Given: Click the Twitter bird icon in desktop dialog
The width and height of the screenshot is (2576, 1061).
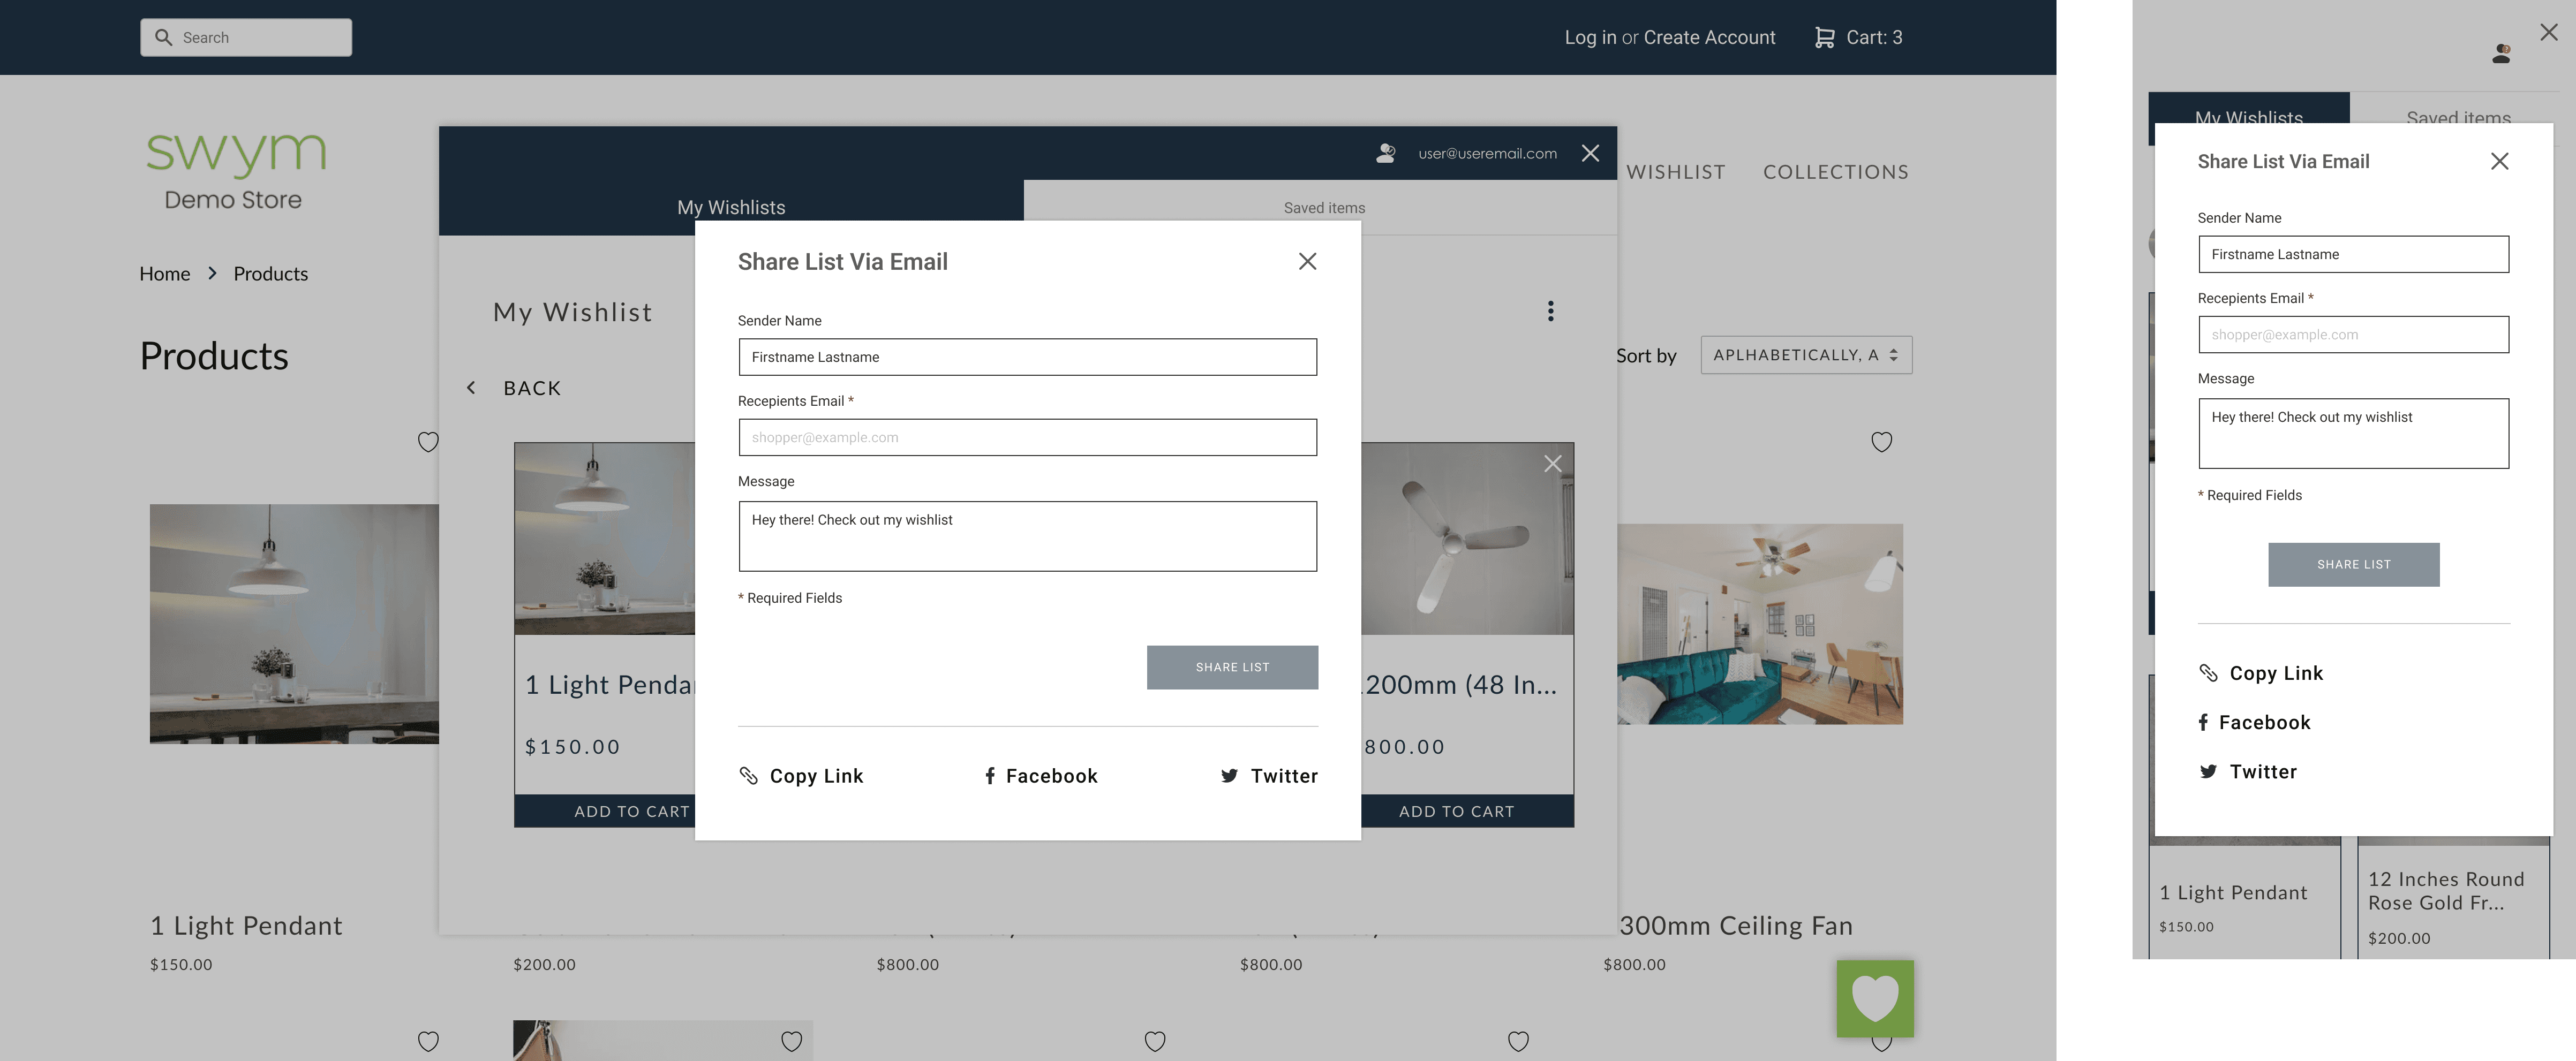Looking at the screenshot, I should coord(1229,776).
